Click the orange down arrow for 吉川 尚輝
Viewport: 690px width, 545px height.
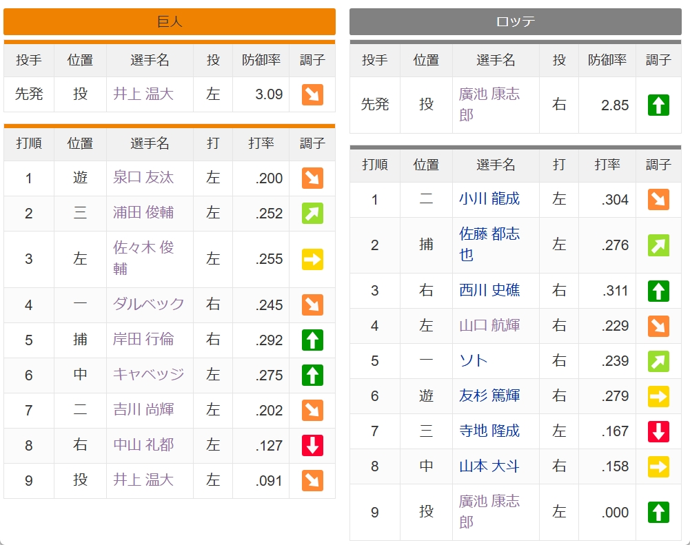point(312,411)
